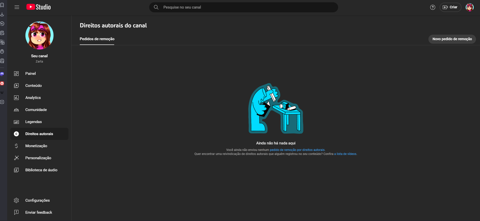Screen dimensions: 480x221
Task: Click the 'Seu canal' label
Action: point(39,56)
